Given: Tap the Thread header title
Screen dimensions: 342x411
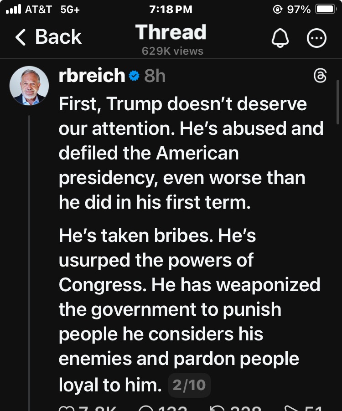Looking at the screenshot, I should click(171, 32).
